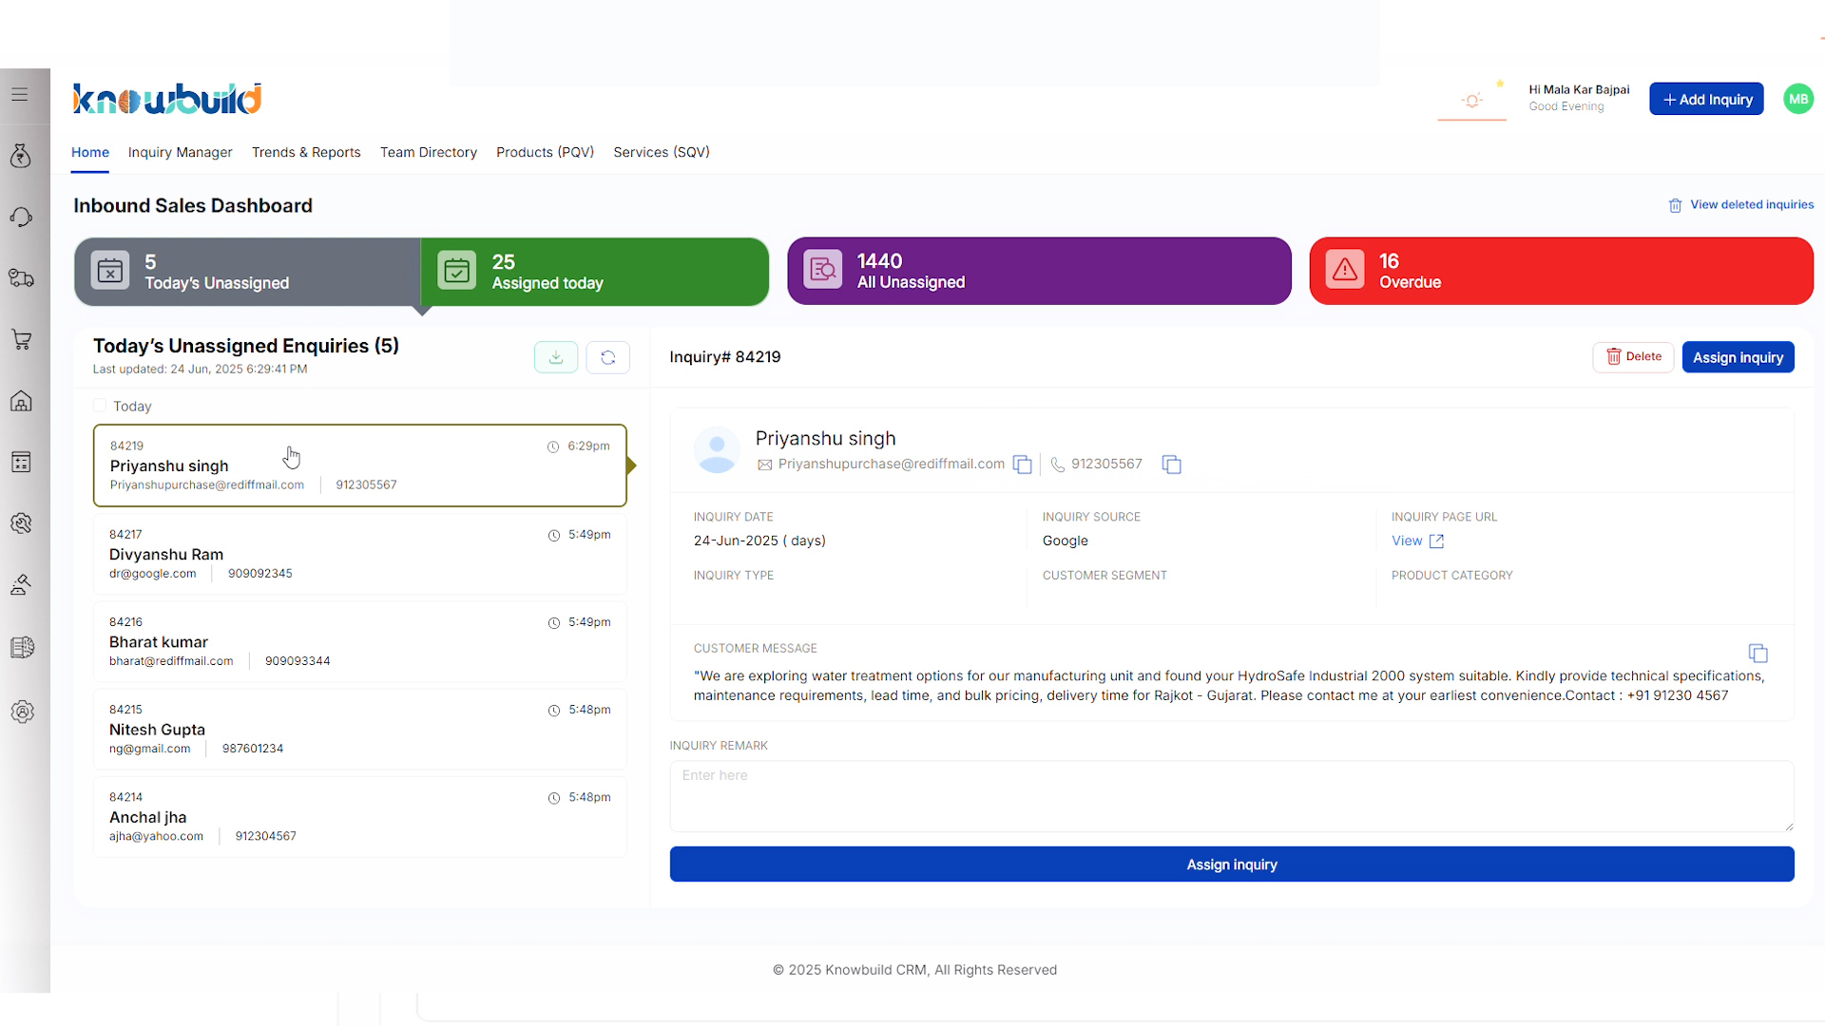This screenshot has height=1026, width=1825.
Task: Copy Priyanshu's email address
Action: click(1022, 465)
